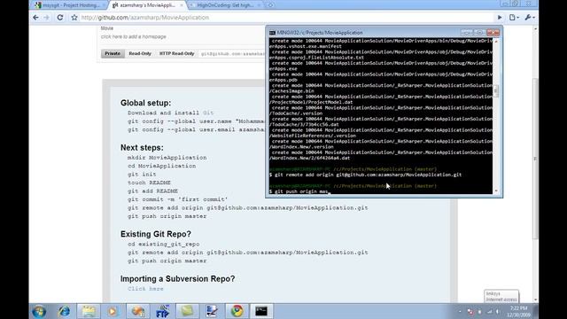Viewport: 567px width, 319px height.
Task: Open the taskbar icon left of FTP
Action: [138, 311]
